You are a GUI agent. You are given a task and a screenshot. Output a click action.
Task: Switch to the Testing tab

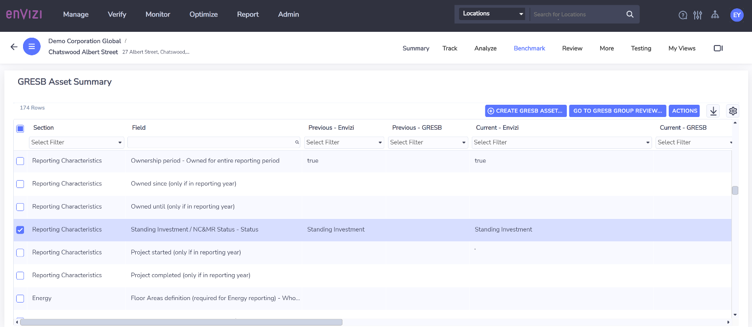click(x=641, y=48)
